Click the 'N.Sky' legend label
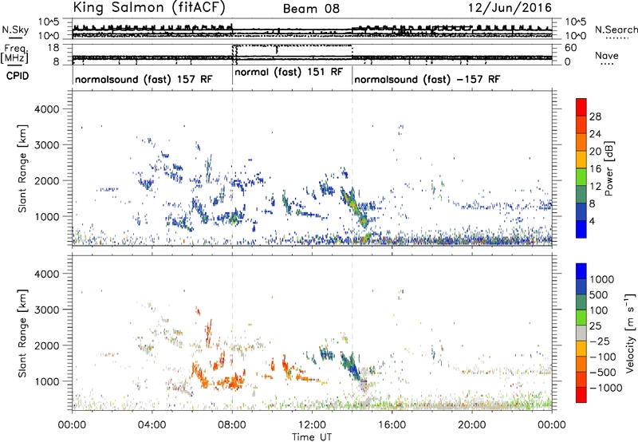Image resolution: width=638 pixels, height=442 pixels. [x=15, y=30]
